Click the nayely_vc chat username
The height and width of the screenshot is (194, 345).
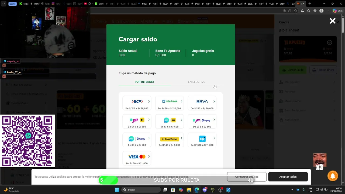(13, 61)
